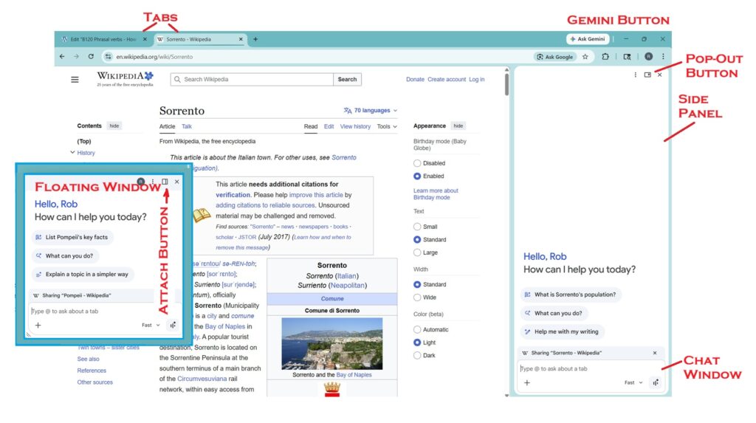Open the Talk tab of the article
This screenshot has height=423, width=756.
coord(187,127)
